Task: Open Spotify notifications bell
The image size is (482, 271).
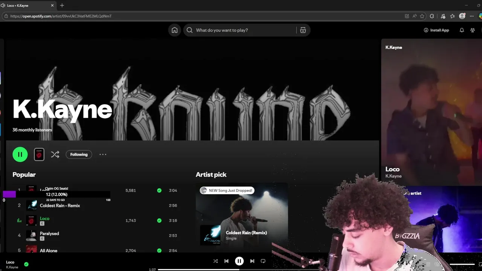Action: [462, 30]
